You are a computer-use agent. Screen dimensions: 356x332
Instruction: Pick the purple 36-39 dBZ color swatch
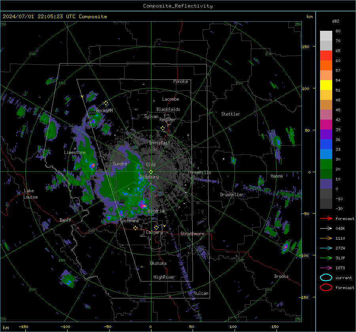tap(326, 135)
